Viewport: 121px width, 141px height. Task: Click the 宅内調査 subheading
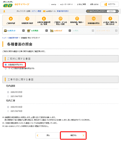tap(10, 86)
